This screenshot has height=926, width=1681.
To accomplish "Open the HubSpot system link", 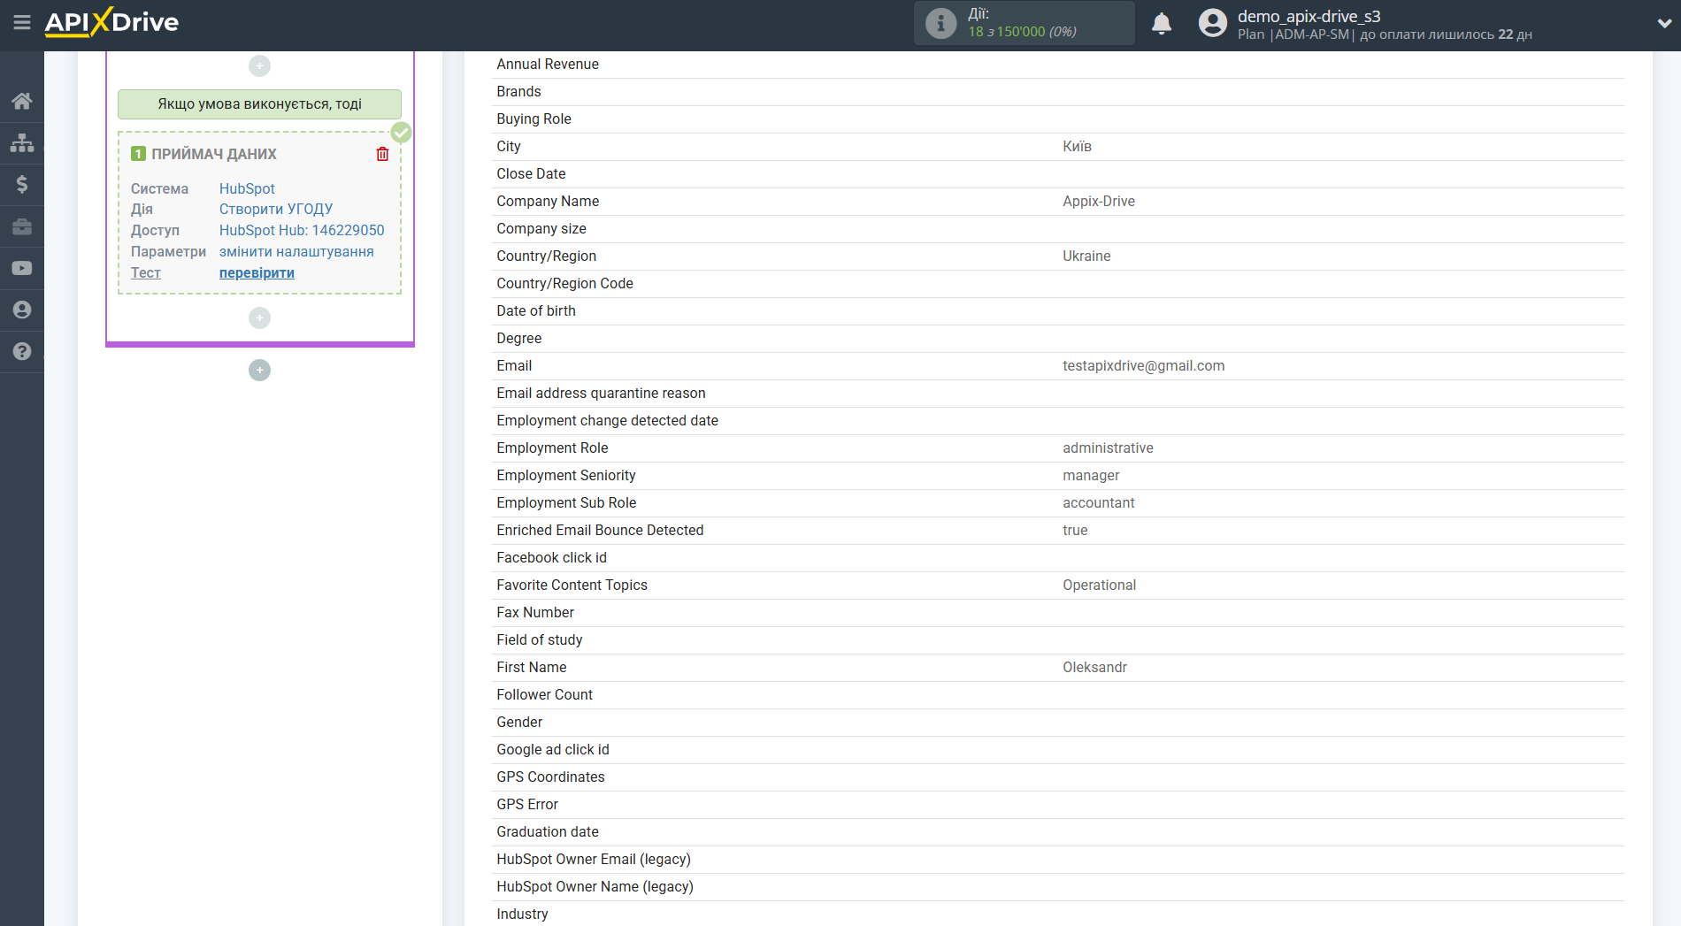I will [247, 188].
